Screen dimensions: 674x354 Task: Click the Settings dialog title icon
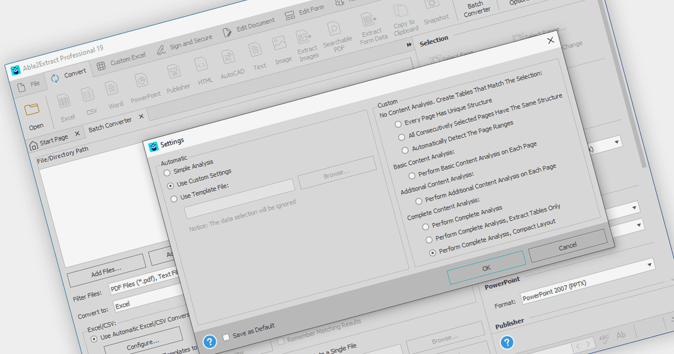pyautogui.click(x=153, y=147)
